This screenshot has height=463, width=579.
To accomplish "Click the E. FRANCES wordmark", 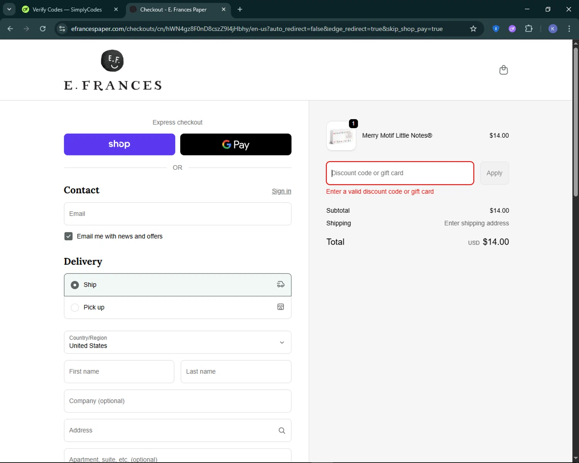I will click(x=113, y=85).
